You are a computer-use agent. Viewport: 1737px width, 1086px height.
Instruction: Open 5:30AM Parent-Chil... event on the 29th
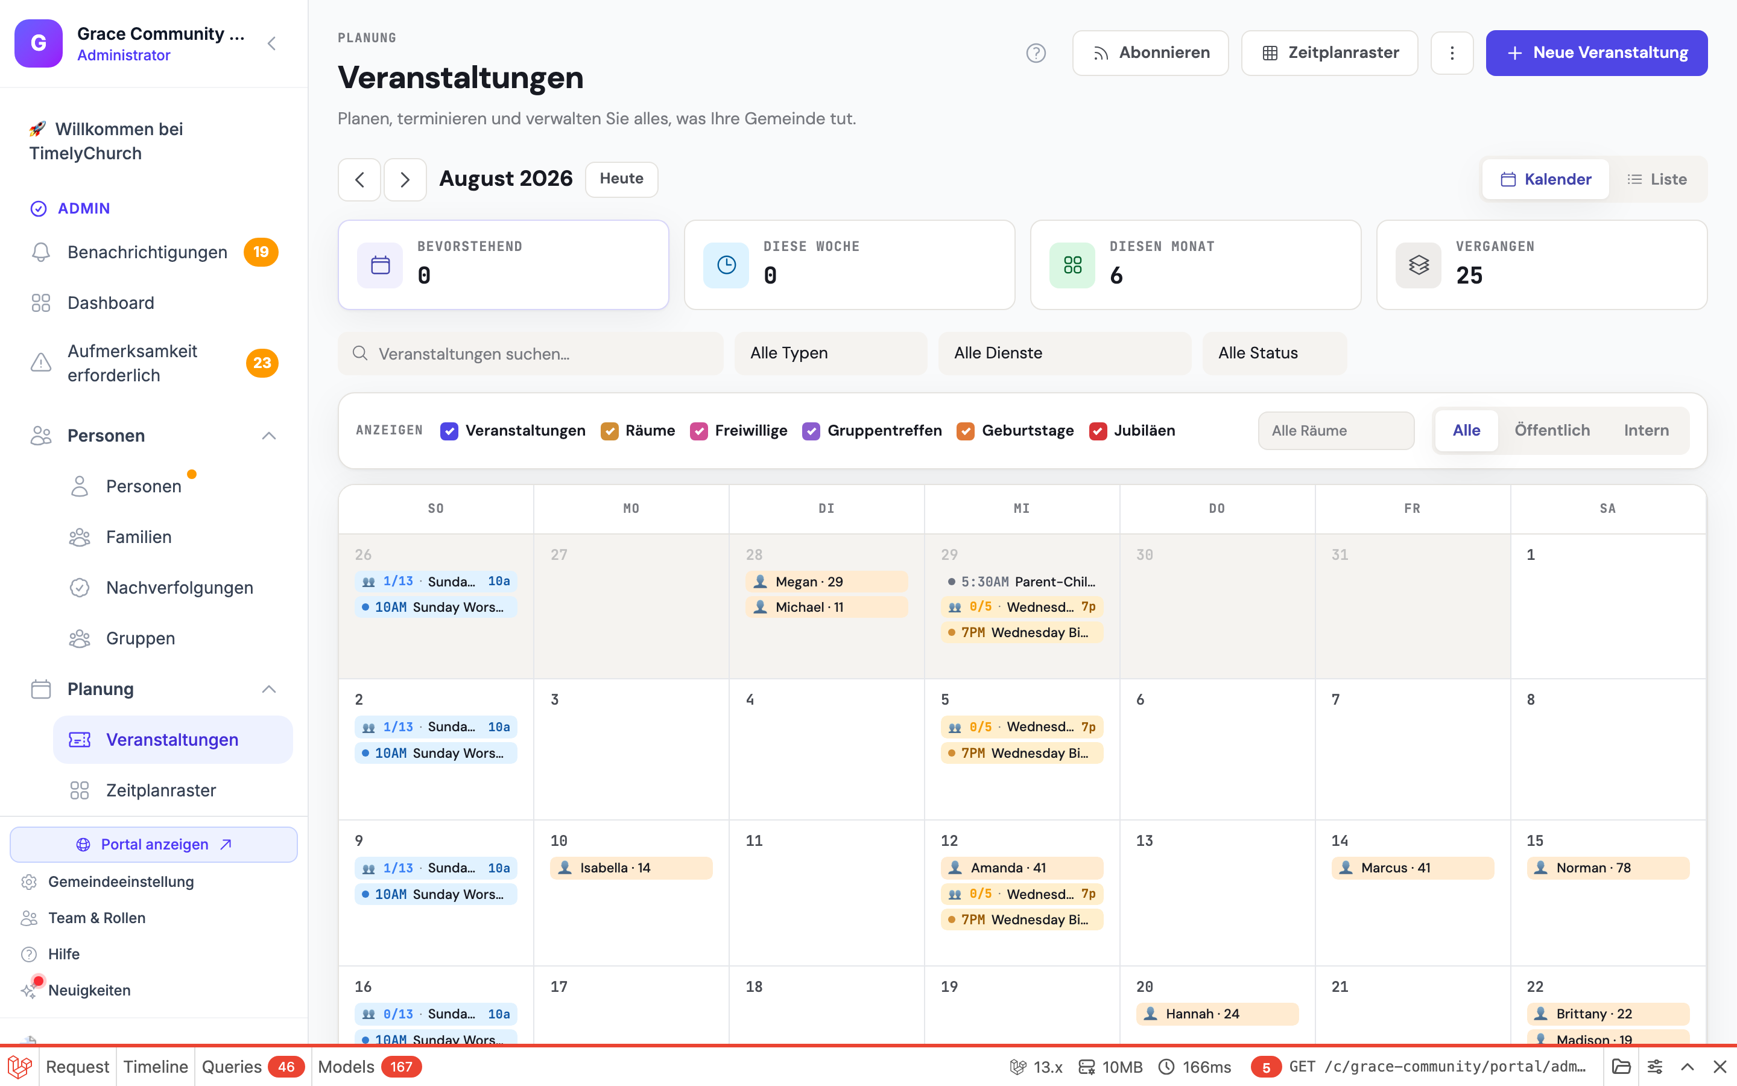pyautogui.click(x=1021, y=582)
